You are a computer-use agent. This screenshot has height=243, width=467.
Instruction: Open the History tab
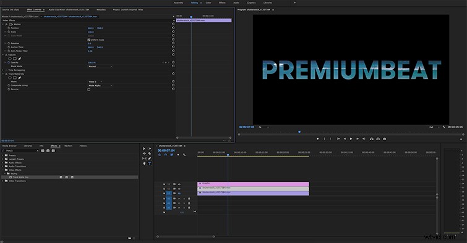pyautogui.click(x=83, y=146)
